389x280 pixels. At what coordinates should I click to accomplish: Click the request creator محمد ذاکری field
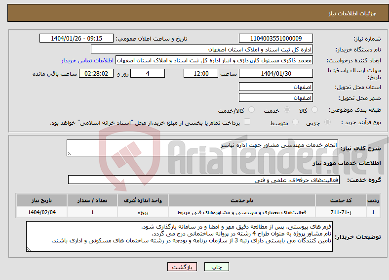[x=214, y=60]
